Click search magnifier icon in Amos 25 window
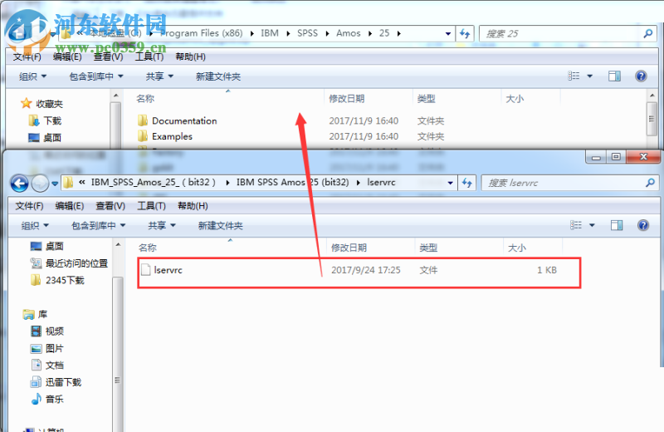This screenshot has width=664, height=432. coord(648,33)
